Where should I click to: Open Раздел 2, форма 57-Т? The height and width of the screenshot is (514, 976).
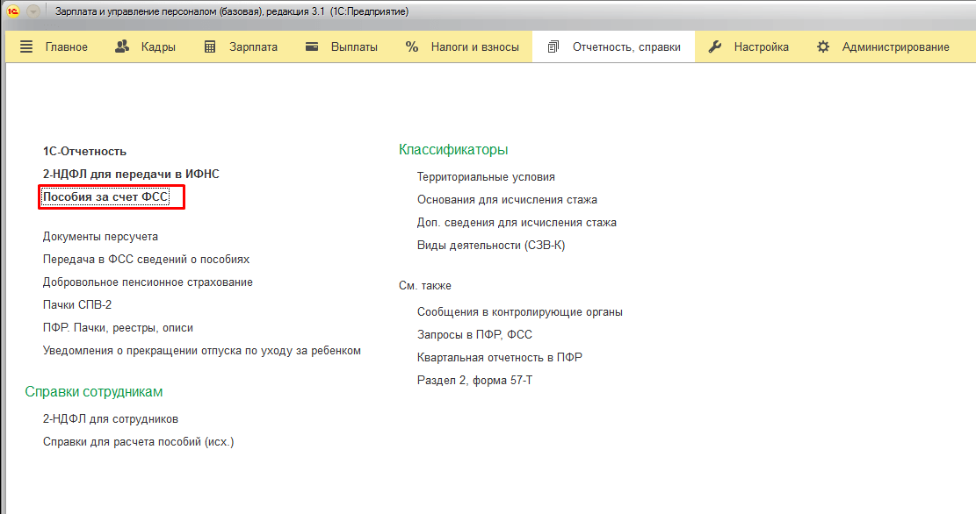point(475,381)
